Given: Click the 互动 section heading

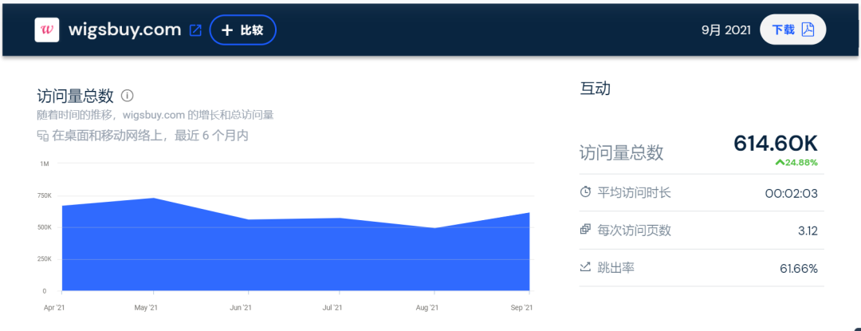Looking at the screenshot, I should 595,89.
